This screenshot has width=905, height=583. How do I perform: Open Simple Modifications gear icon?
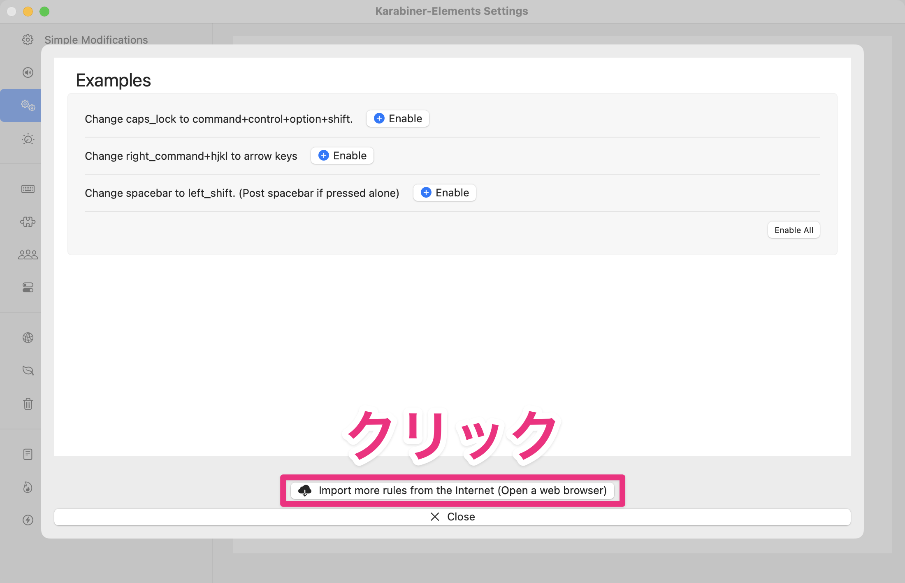pos(27,40)
